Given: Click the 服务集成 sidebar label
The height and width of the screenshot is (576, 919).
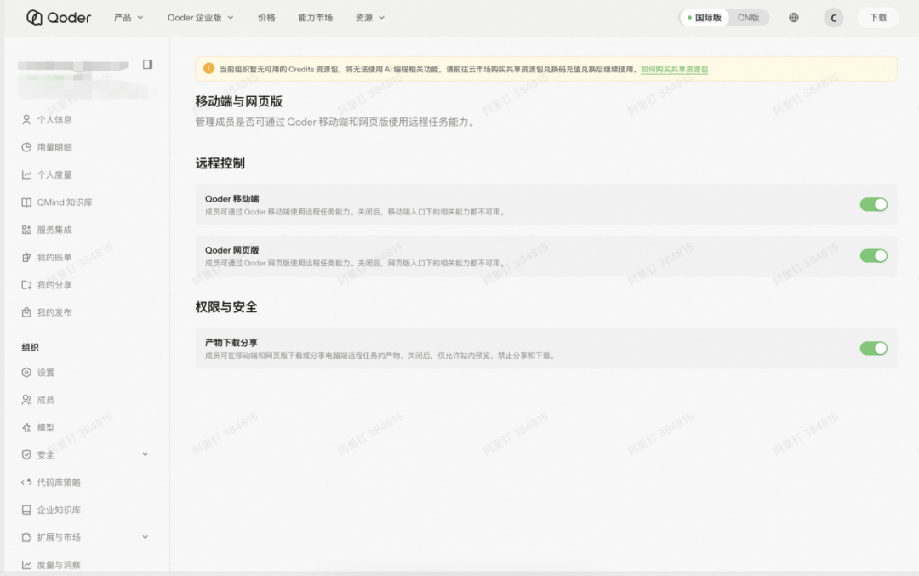Looking at the screenshot, I should click(x=54, y=230).
